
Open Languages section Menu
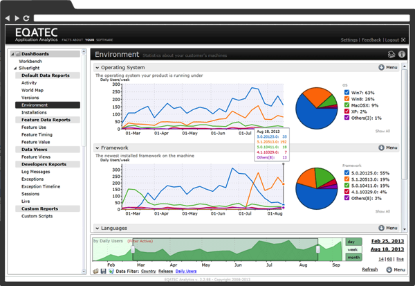point(388,228)
